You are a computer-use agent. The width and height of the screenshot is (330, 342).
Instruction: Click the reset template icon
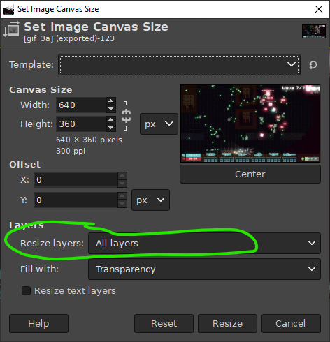coord(313,65)
